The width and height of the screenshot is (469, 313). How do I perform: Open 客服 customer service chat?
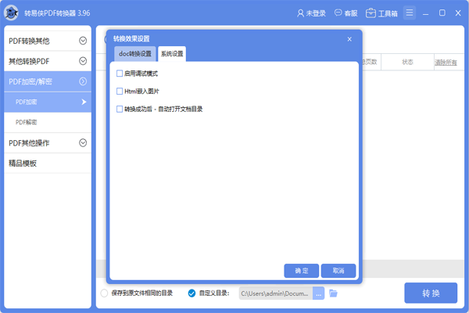338,13
